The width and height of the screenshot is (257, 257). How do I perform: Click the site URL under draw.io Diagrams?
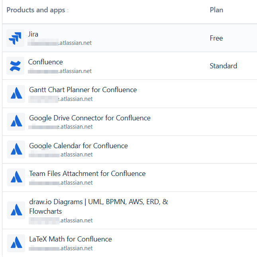pyautogui.click(x=60, y=220)
